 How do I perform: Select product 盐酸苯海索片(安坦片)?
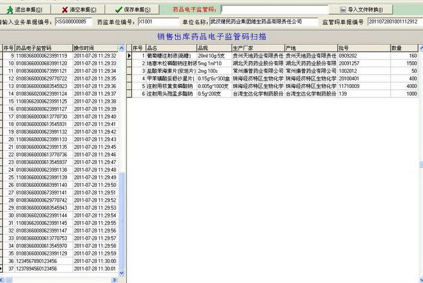pyautogui.click(x=171, y=71)
